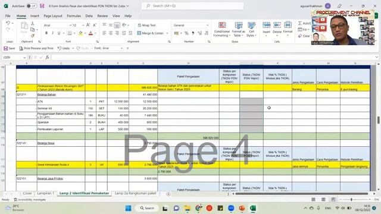The height and width of the screenshot is (214, 381).
Task: Switch to the Data tab
Action: coord(89,16)
